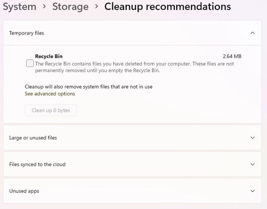The height and width of the screenshot is (209, 267).
Task: Click the chevron separator after Storage
Action: 97,6
